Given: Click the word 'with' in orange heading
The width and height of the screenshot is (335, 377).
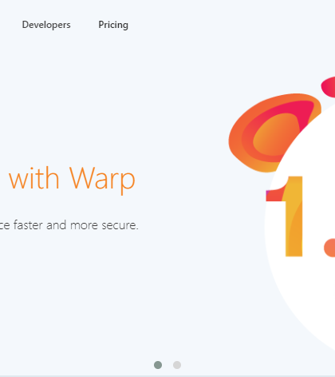Looking at the screenshot, I should 33,178.
